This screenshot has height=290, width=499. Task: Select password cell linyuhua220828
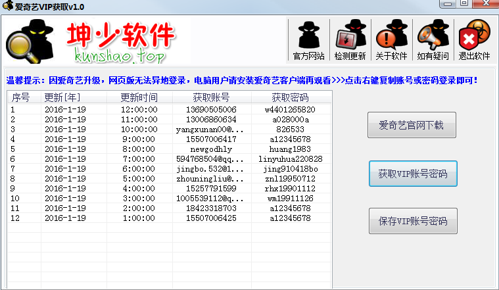click(290, 158)
